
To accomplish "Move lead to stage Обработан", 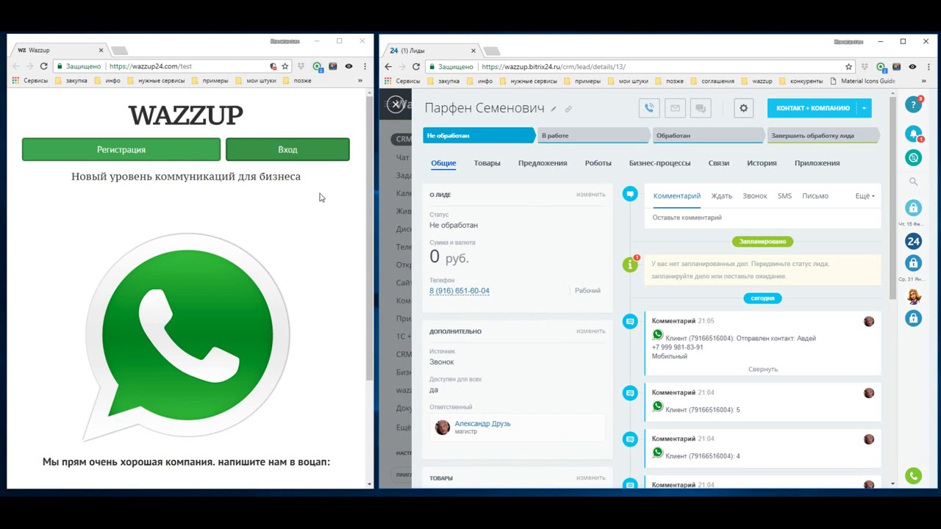I will [x=707, y=135].
